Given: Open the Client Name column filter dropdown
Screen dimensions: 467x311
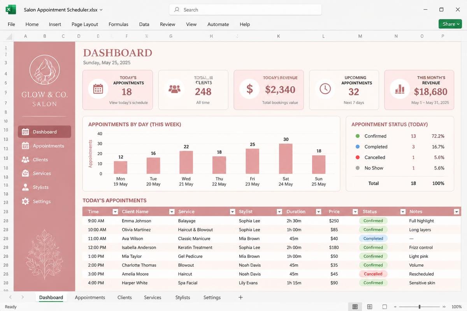Looking at the screenshot, I should tap(172, 212).
